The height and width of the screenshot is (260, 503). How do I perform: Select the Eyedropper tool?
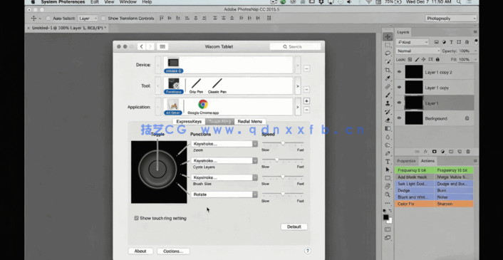[388, 78]
